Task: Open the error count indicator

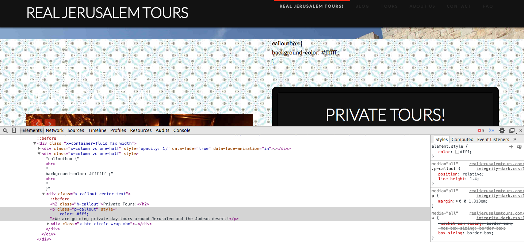Action: 481,131
